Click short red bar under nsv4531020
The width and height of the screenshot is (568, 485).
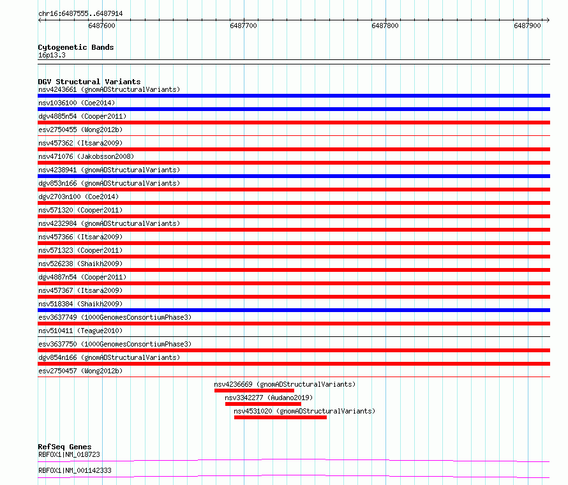point(280,417)
